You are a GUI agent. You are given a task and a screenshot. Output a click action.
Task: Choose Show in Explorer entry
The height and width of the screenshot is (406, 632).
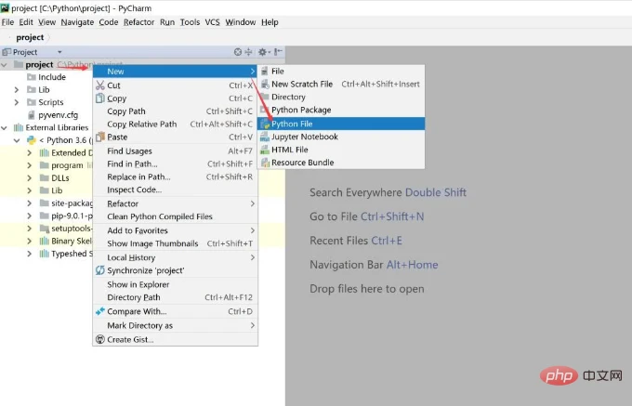point(176,284)
